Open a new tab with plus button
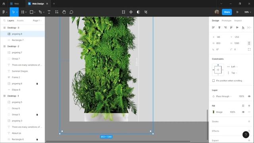The width and height of the screenshot is (254, 143). pyautogui.click(x=54, y=4)
